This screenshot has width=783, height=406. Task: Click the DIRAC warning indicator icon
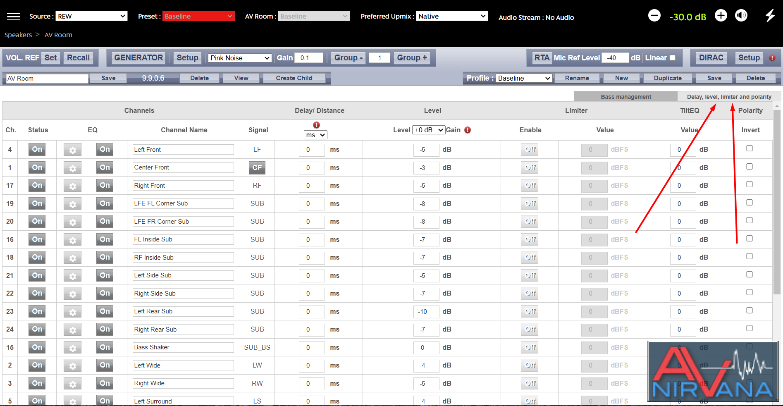(772, 58)
